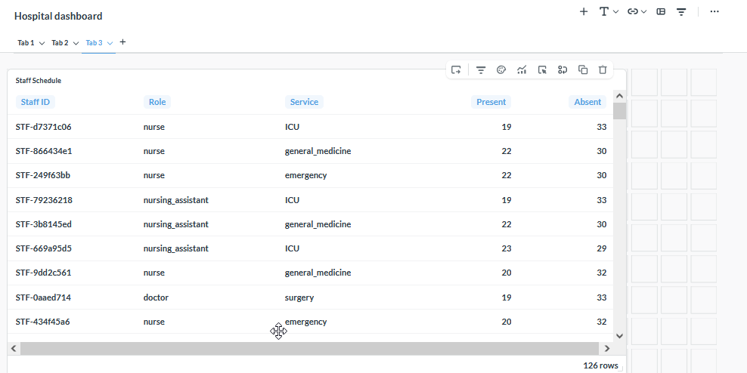
Task: Click the link icon in header
Action: point(633,11)
